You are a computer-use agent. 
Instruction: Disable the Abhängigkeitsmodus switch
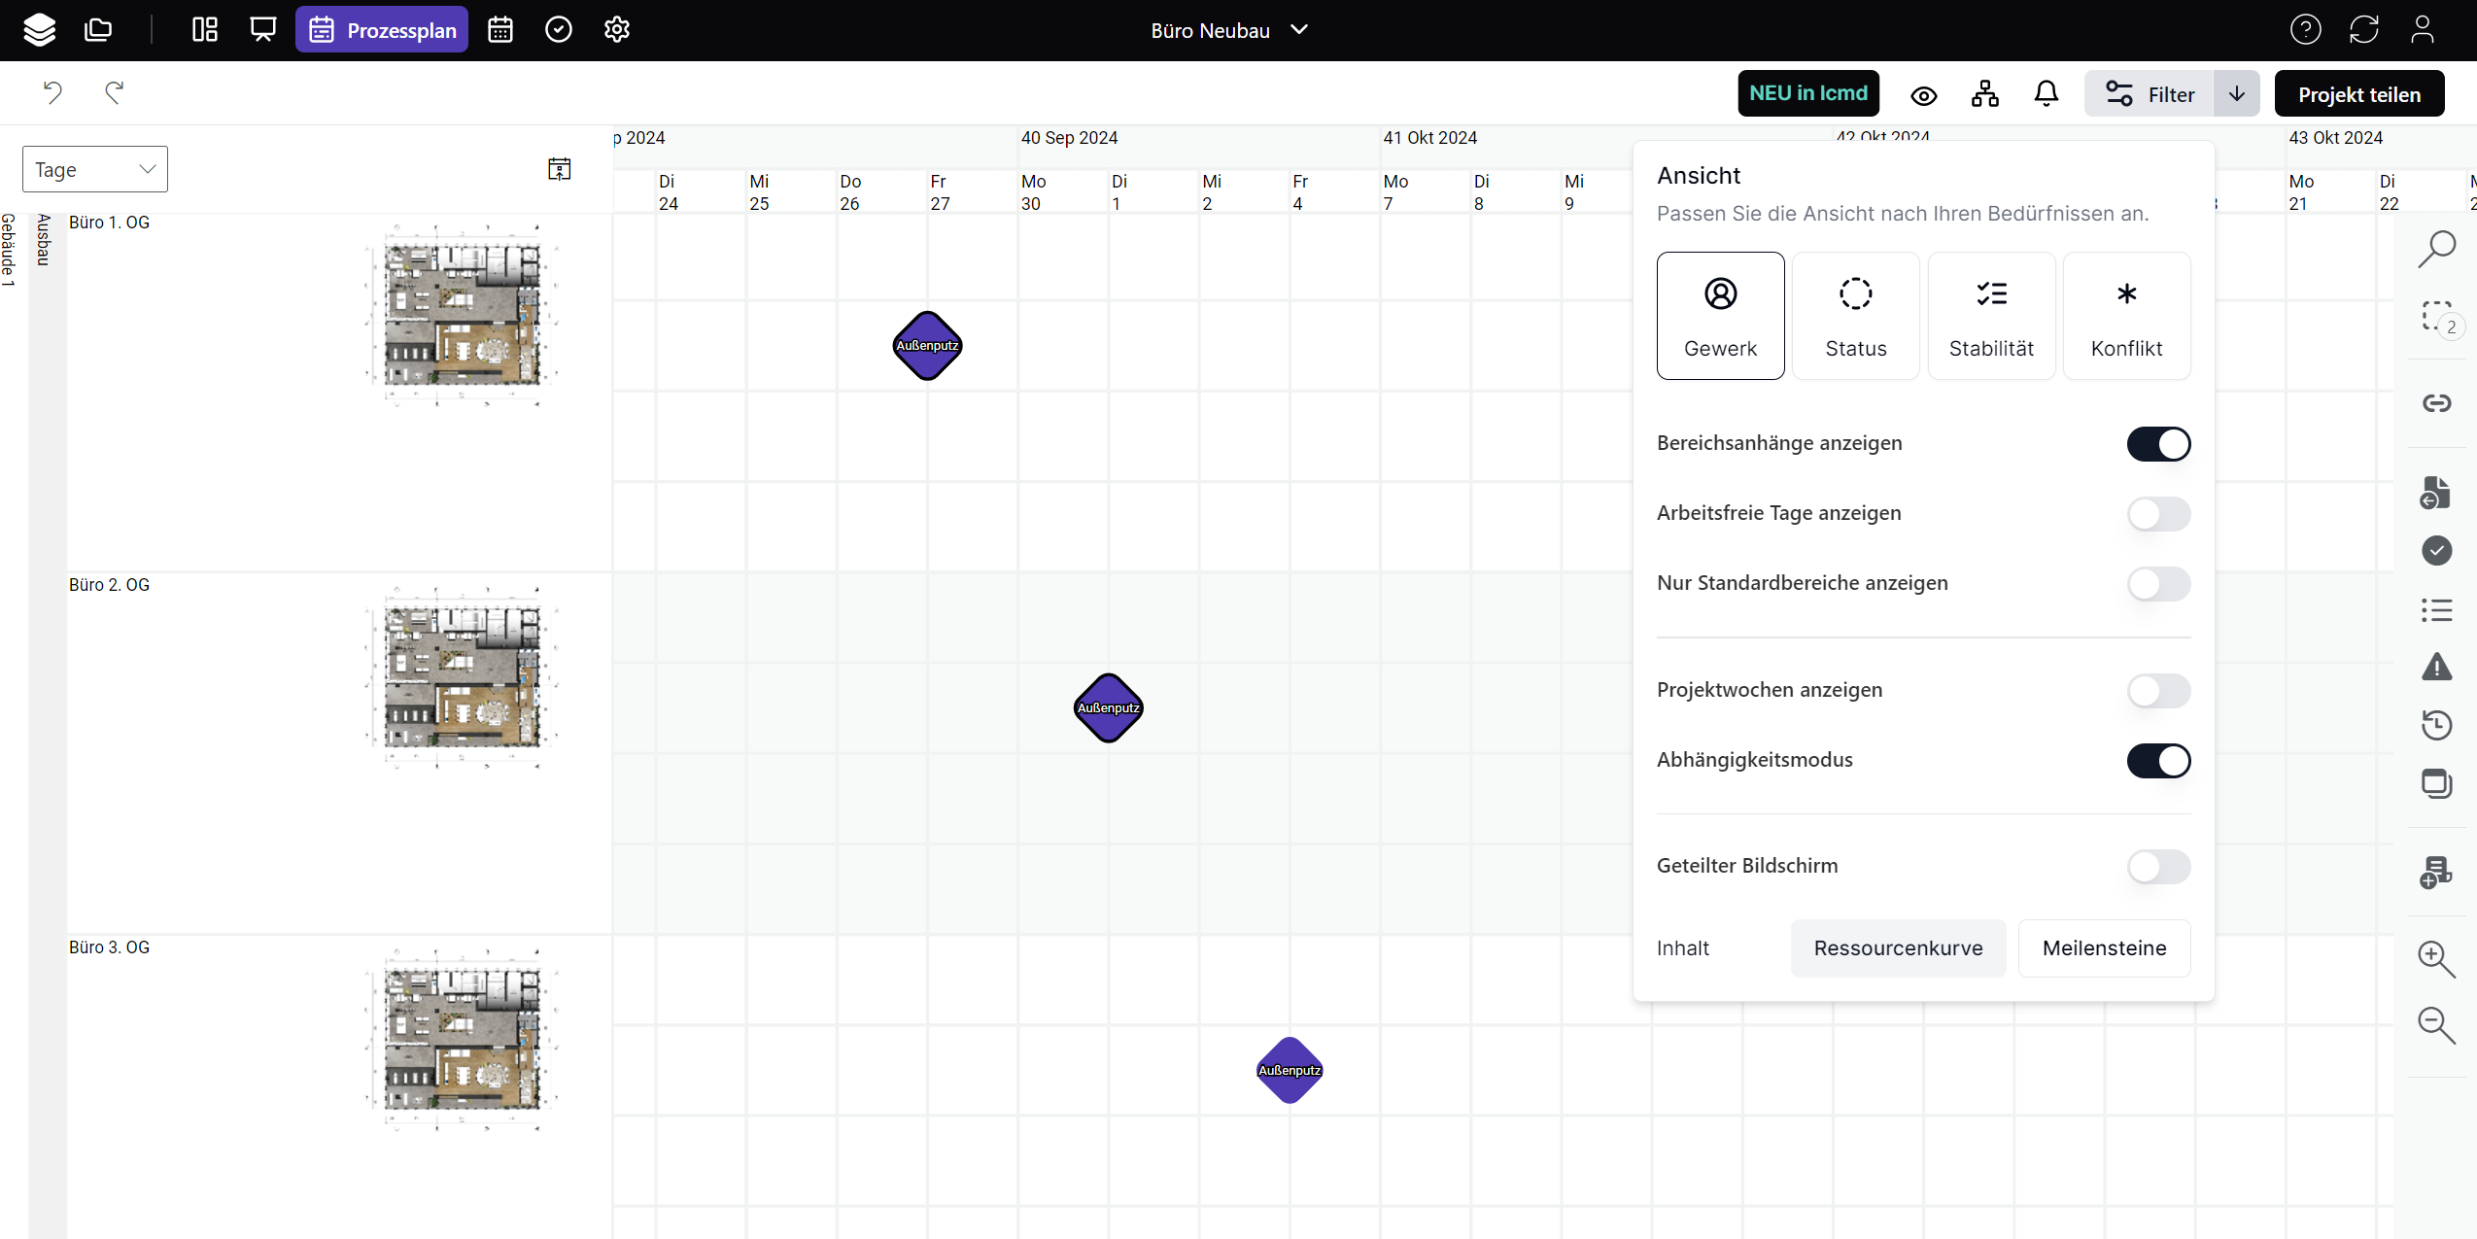point(2157,761)
